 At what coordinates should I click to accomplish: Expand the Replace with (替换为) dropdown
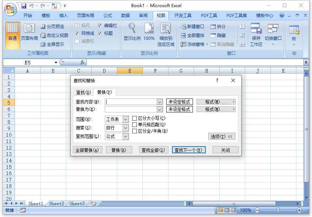160,110
